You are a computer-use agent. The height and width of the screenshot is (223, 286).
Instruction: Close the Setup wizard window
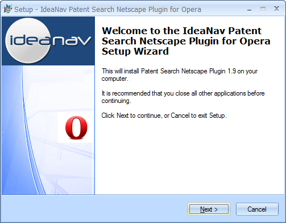coord(276,9)
